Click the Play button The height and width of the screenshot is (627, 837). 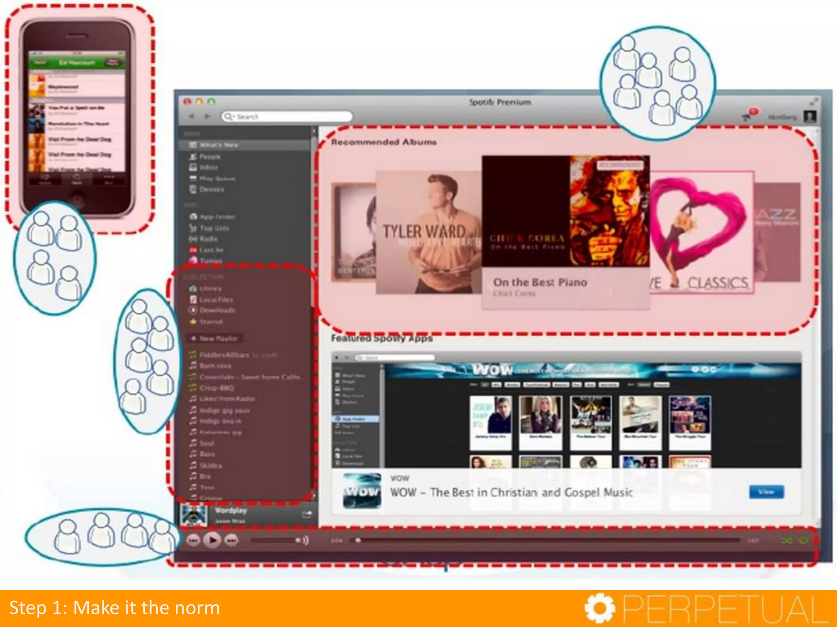point(212,540)
